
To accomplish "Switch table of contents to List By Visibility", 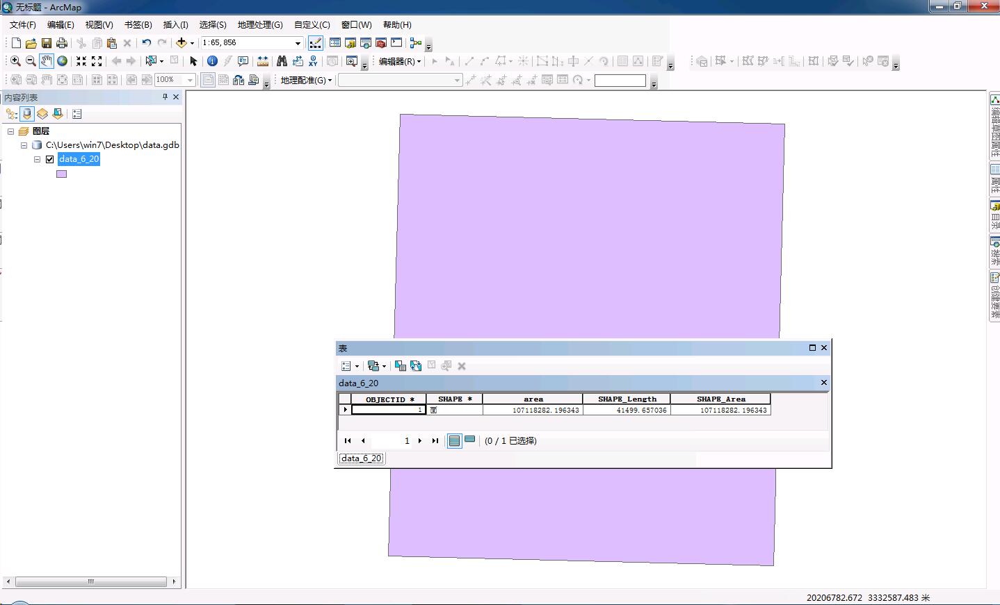I will point(42,114).
